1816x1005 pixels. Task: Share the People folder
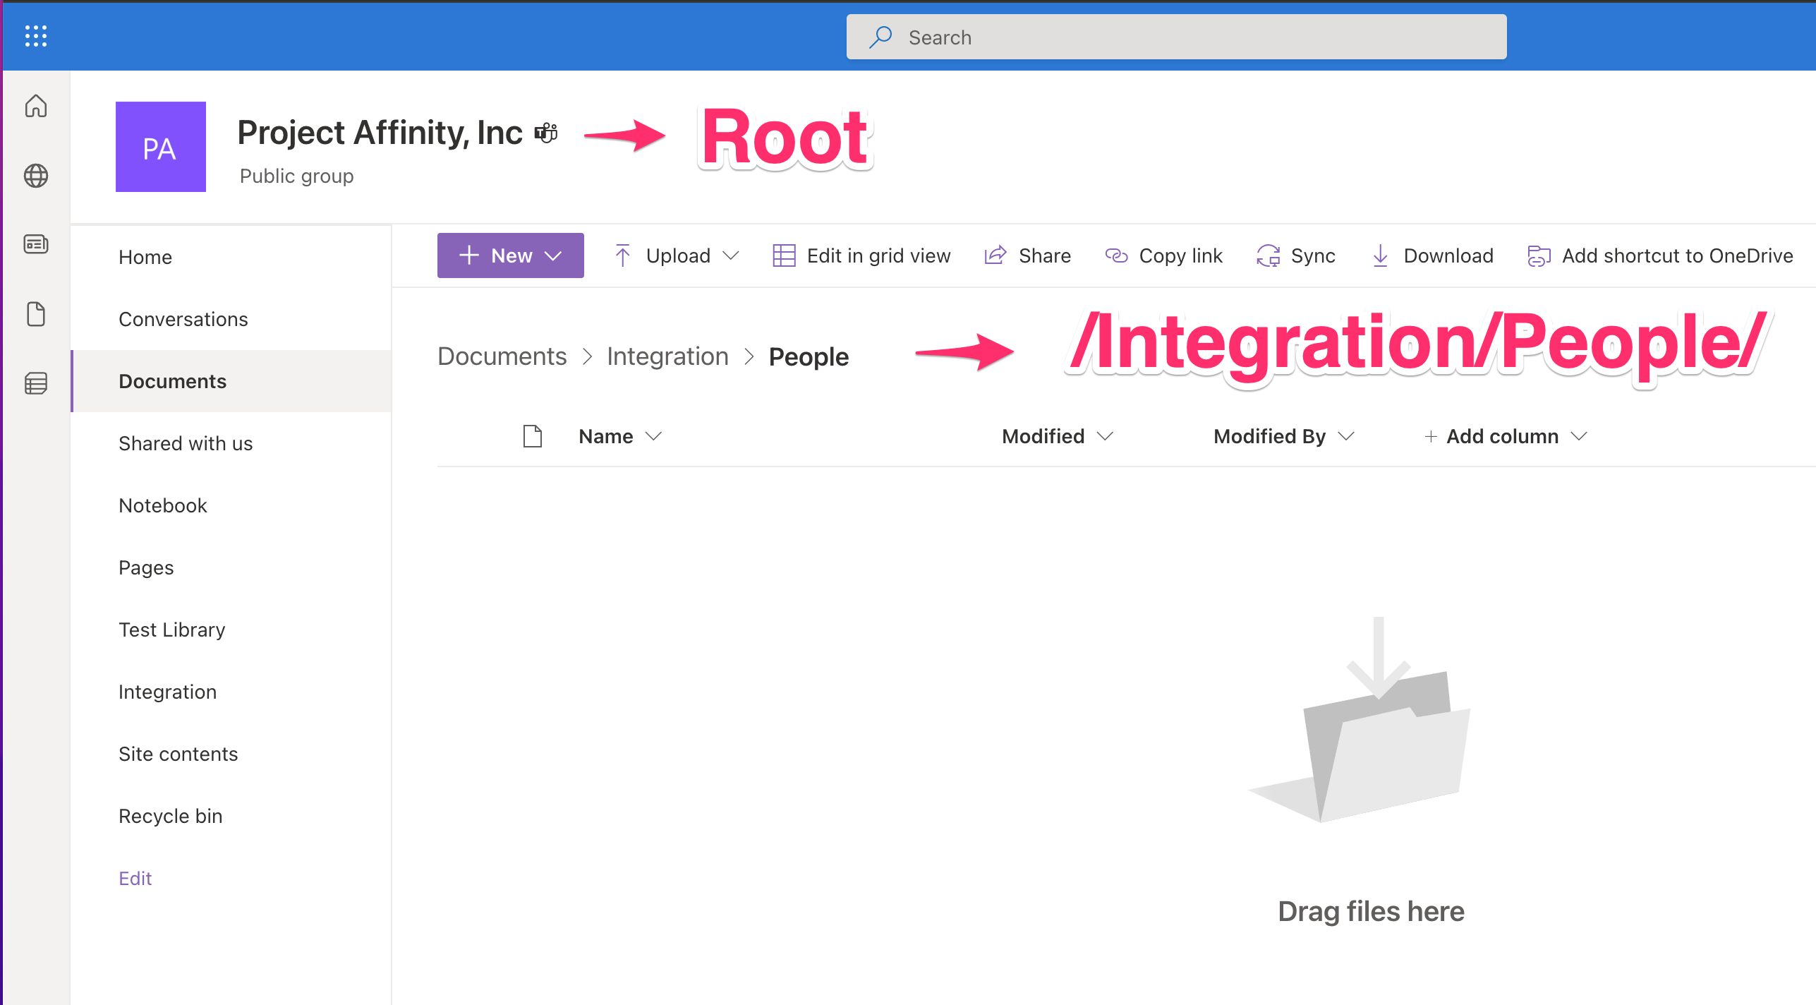tap(1027, 255)
